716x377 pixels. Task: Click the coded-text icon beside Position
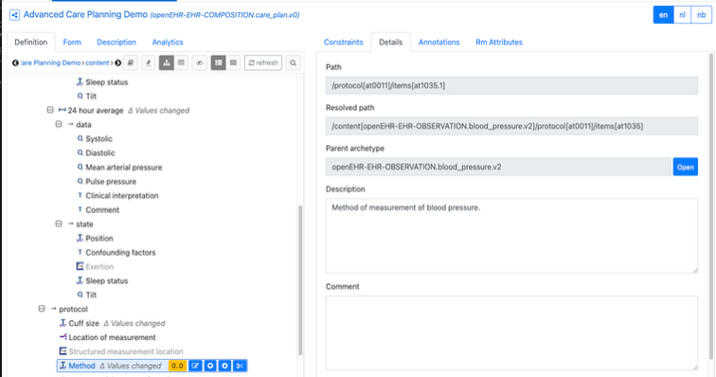pos(80,238)
